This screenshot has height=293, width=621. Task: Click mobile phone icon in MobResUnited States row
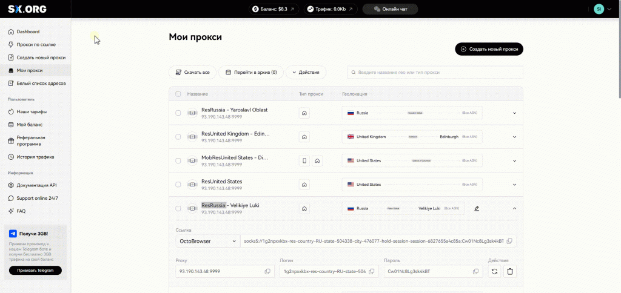(x=304, y=160)
